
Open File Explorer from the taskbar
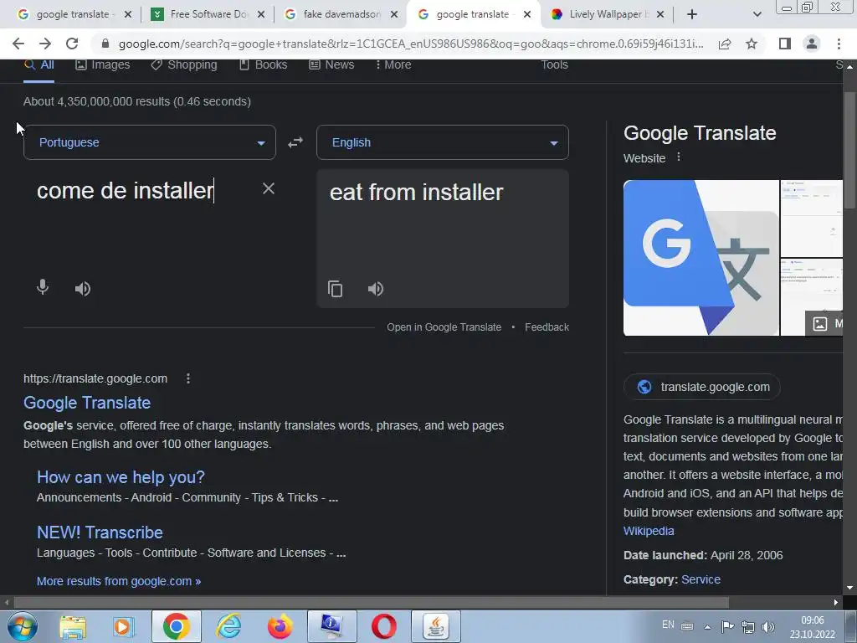[73, 626]
